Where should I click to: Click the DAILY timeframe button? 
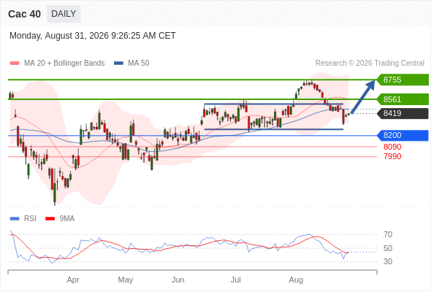click(64, 14)
